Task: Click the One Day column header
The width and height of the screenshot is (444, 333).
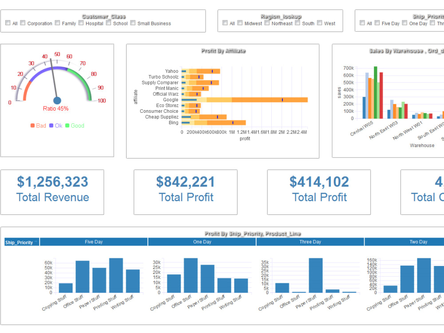Action: [202, 242]
